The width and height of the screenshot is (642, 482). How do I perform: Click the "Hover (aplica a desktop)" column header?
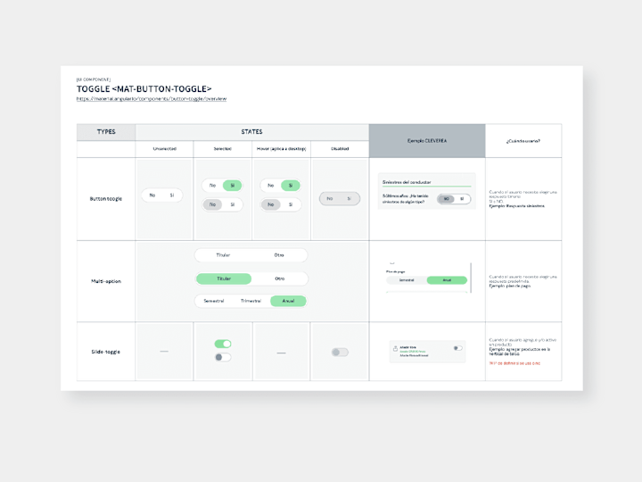tap(281, 149)
